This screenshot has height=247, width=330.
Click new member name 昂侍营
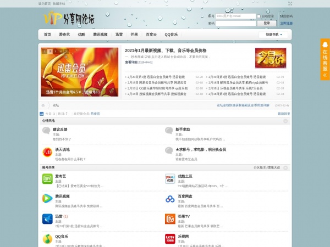click(95, 114)
